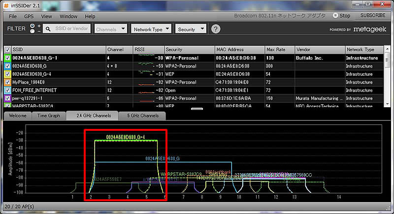Click the 20 / 20 AP(s) status text
This screenshot has height=214, width=394.
19,207
